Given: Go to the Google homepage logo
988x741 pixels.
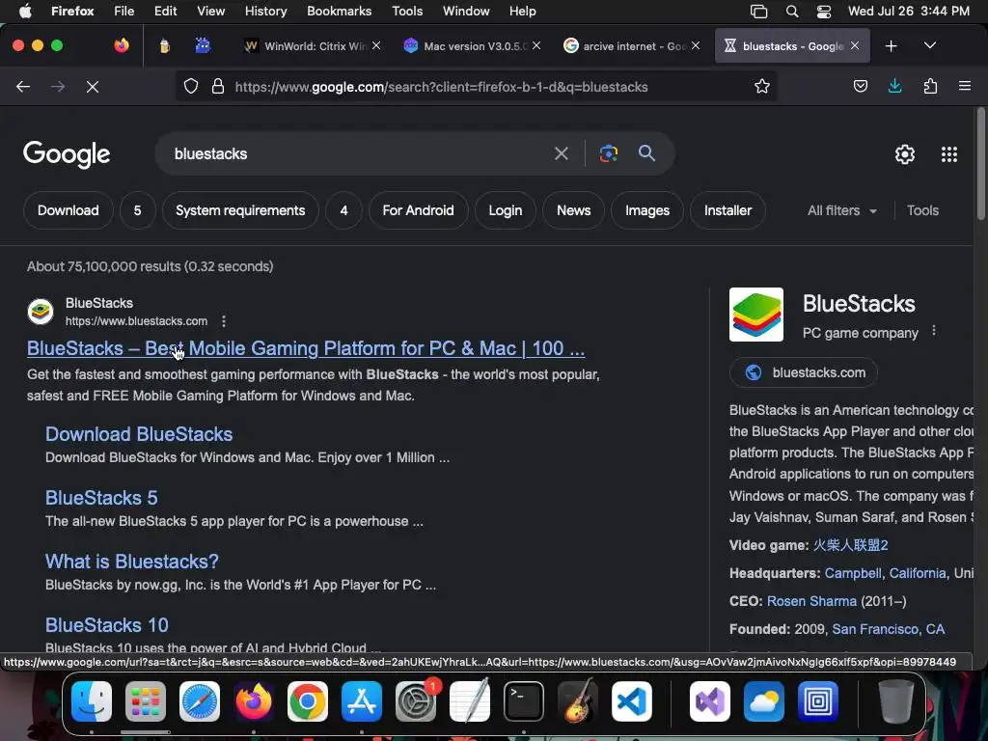Looking at the screenshot, I should [x=67, y=154].
